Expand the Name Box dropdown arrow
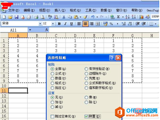160x120 pixels. (x=30, y=30)
